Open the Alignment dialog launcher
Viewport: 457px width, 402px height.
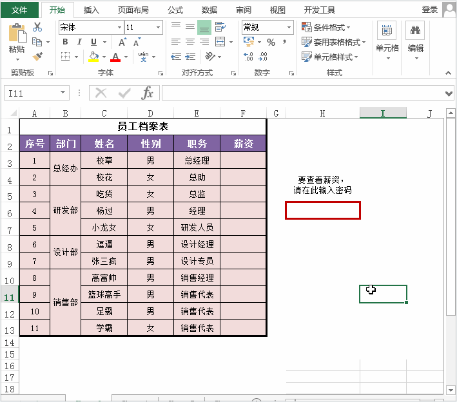(x=233, y=73)
